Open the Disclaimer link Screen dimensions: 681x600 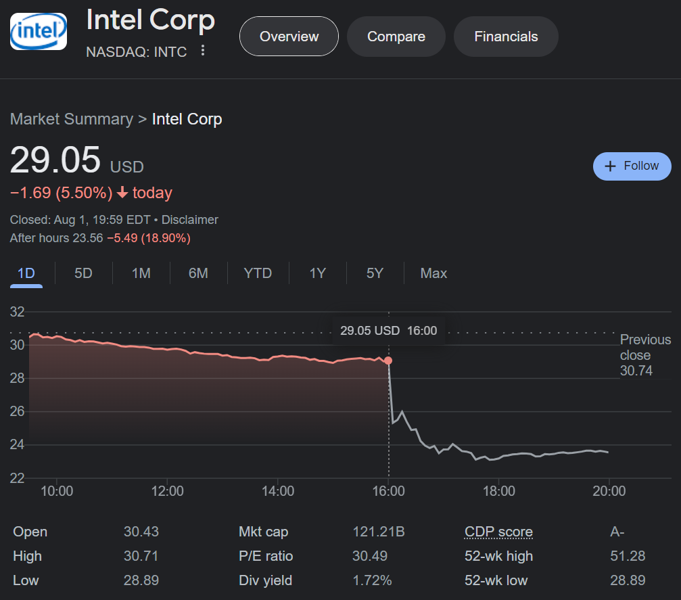pos(190,220)
